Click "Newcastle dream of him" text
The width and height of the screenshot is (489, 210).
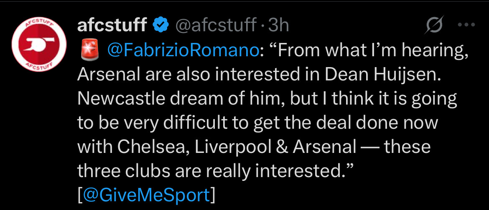pyautogui.click(x=181, y=99)
